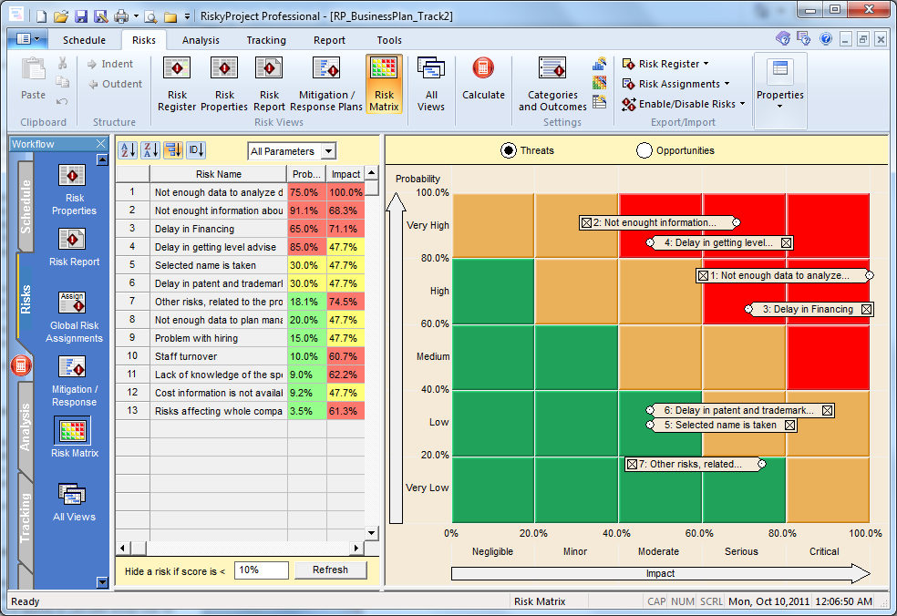Switch to the Analysis ribbon tab
Screen dimensions: 897x616
201,40
